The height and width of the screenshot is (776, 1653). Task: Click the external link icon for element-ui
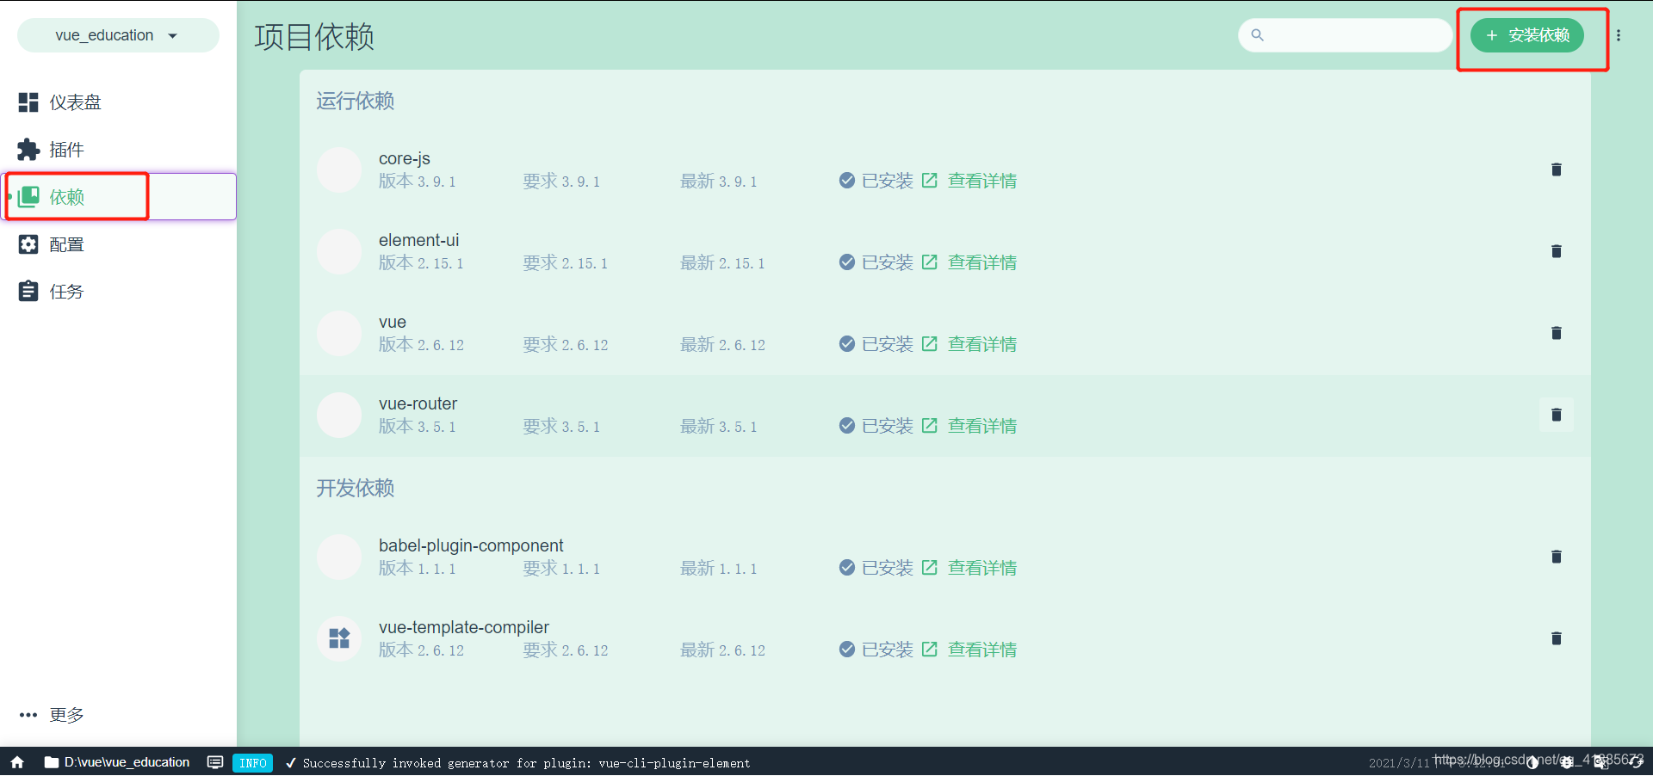[x=930, y=262]
